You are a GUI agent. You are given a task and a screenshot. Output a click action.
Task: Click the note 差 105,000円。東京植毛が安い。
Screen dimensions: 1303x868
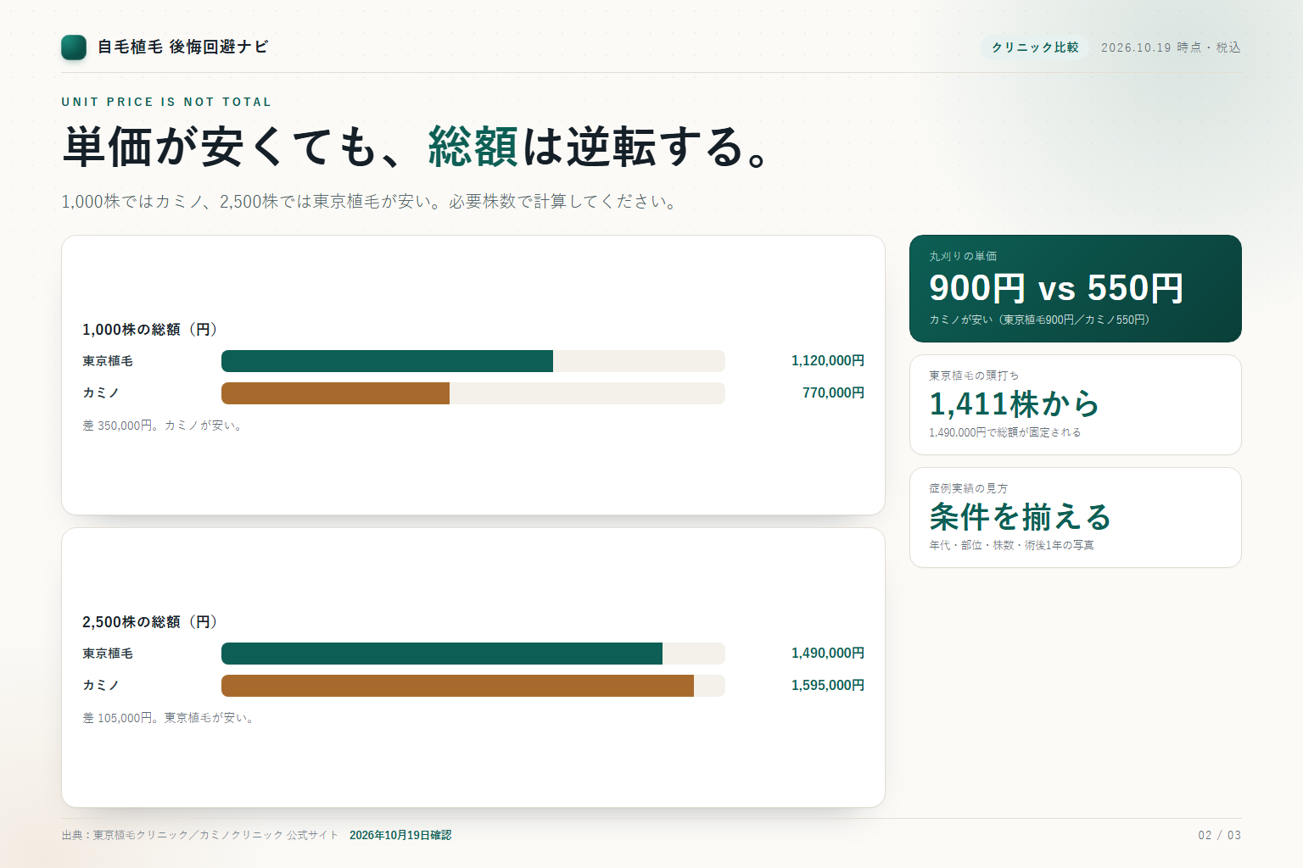tap(170, 718)
